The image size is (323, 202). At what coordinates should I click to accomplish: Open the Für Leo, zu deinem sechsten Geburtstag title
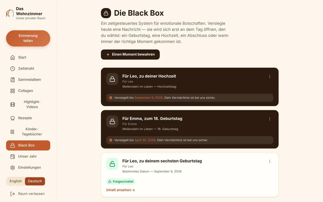click(162, 161)
